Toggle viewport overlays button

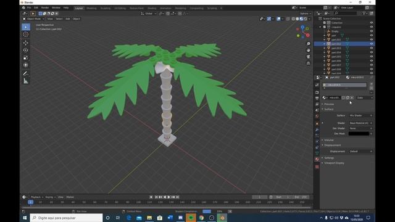pos(278,18)
